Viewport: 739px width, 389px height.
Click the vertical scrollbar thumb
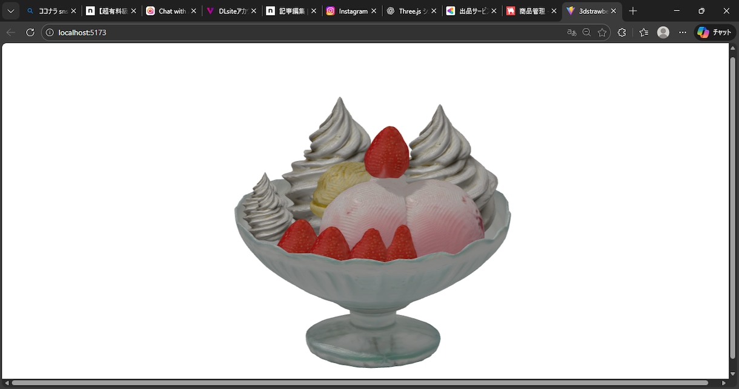pyautogui.click(x=733, y=207)
